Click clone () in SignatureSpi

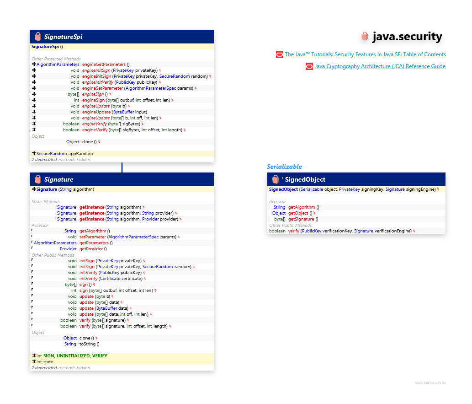tap(90, 142)
